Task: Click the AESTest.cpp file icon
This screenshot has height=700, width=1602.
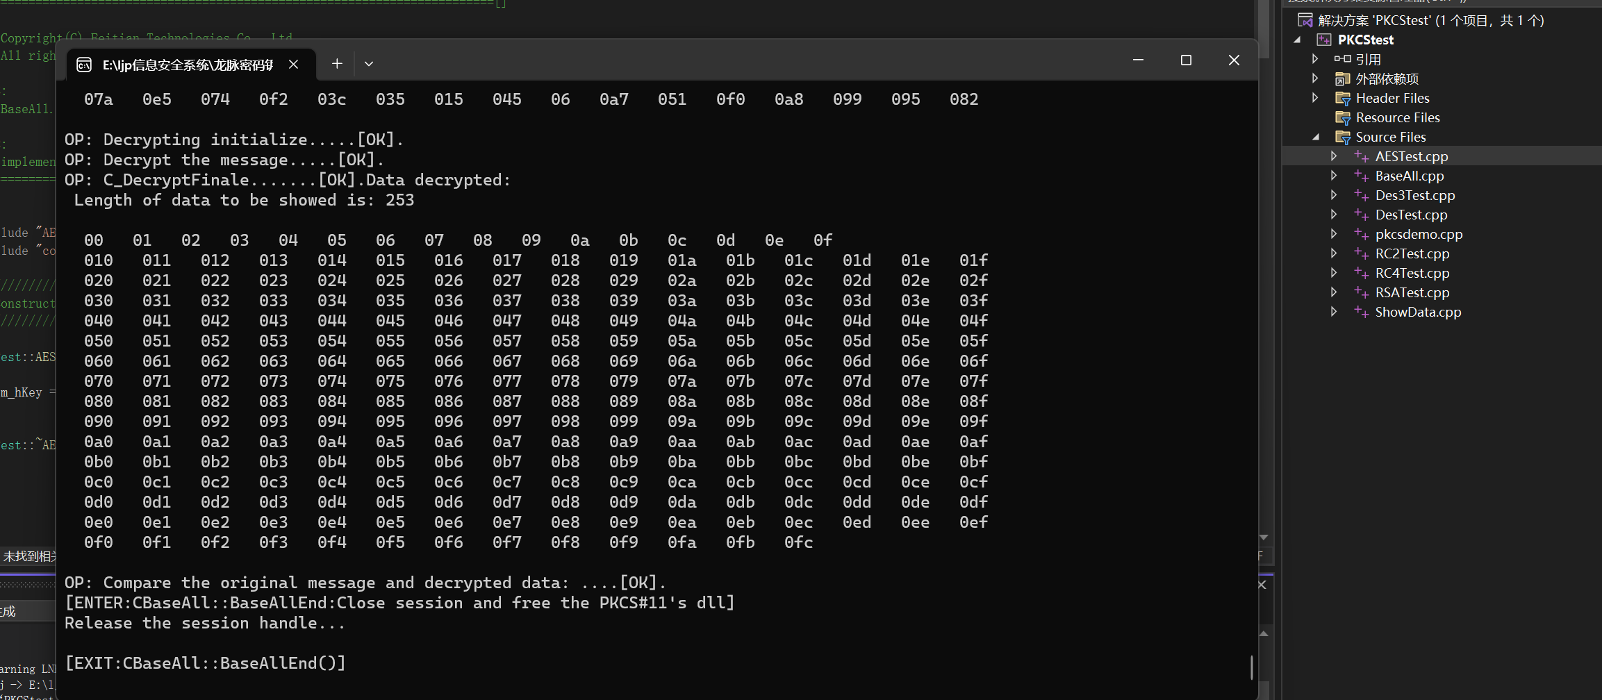Action: click(1362, 156)
